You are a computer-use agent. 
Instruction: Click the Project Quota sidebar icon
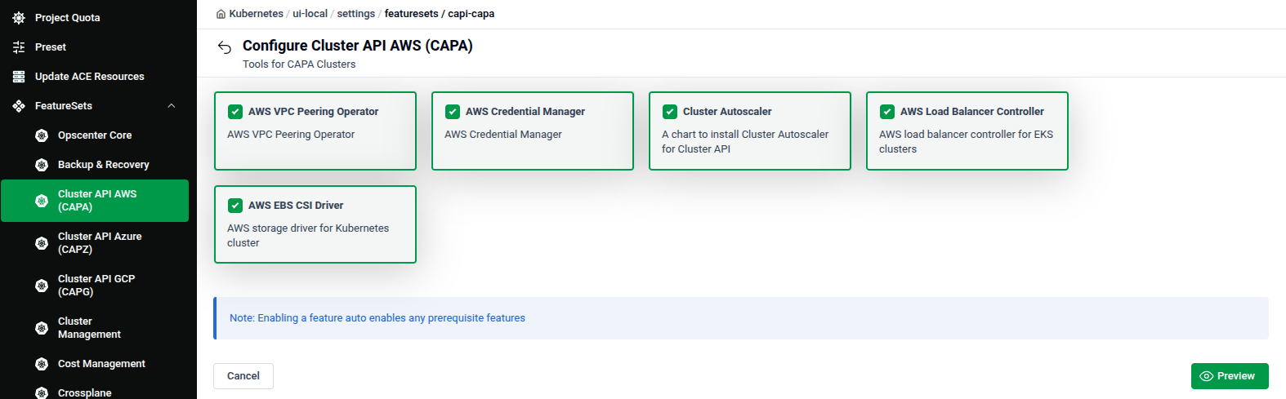point(19,17)
